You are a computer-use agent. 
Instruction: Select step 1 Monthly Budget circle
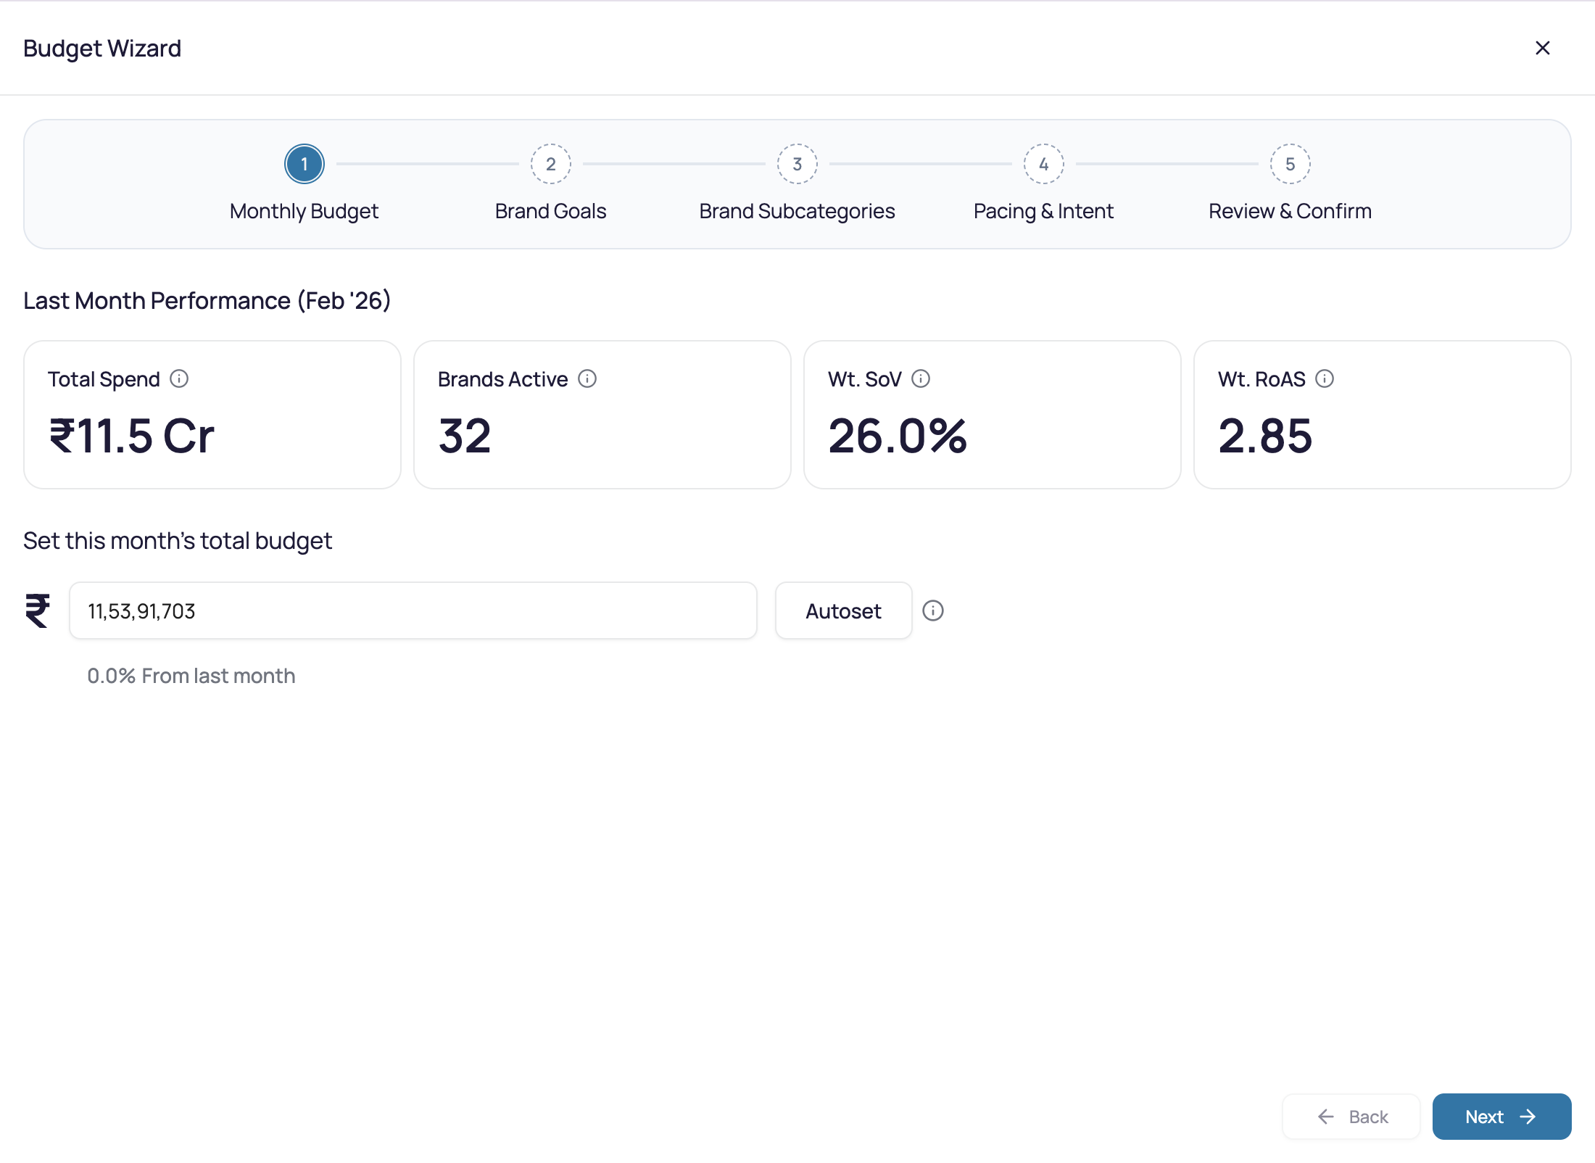click(x=304, y=165)
